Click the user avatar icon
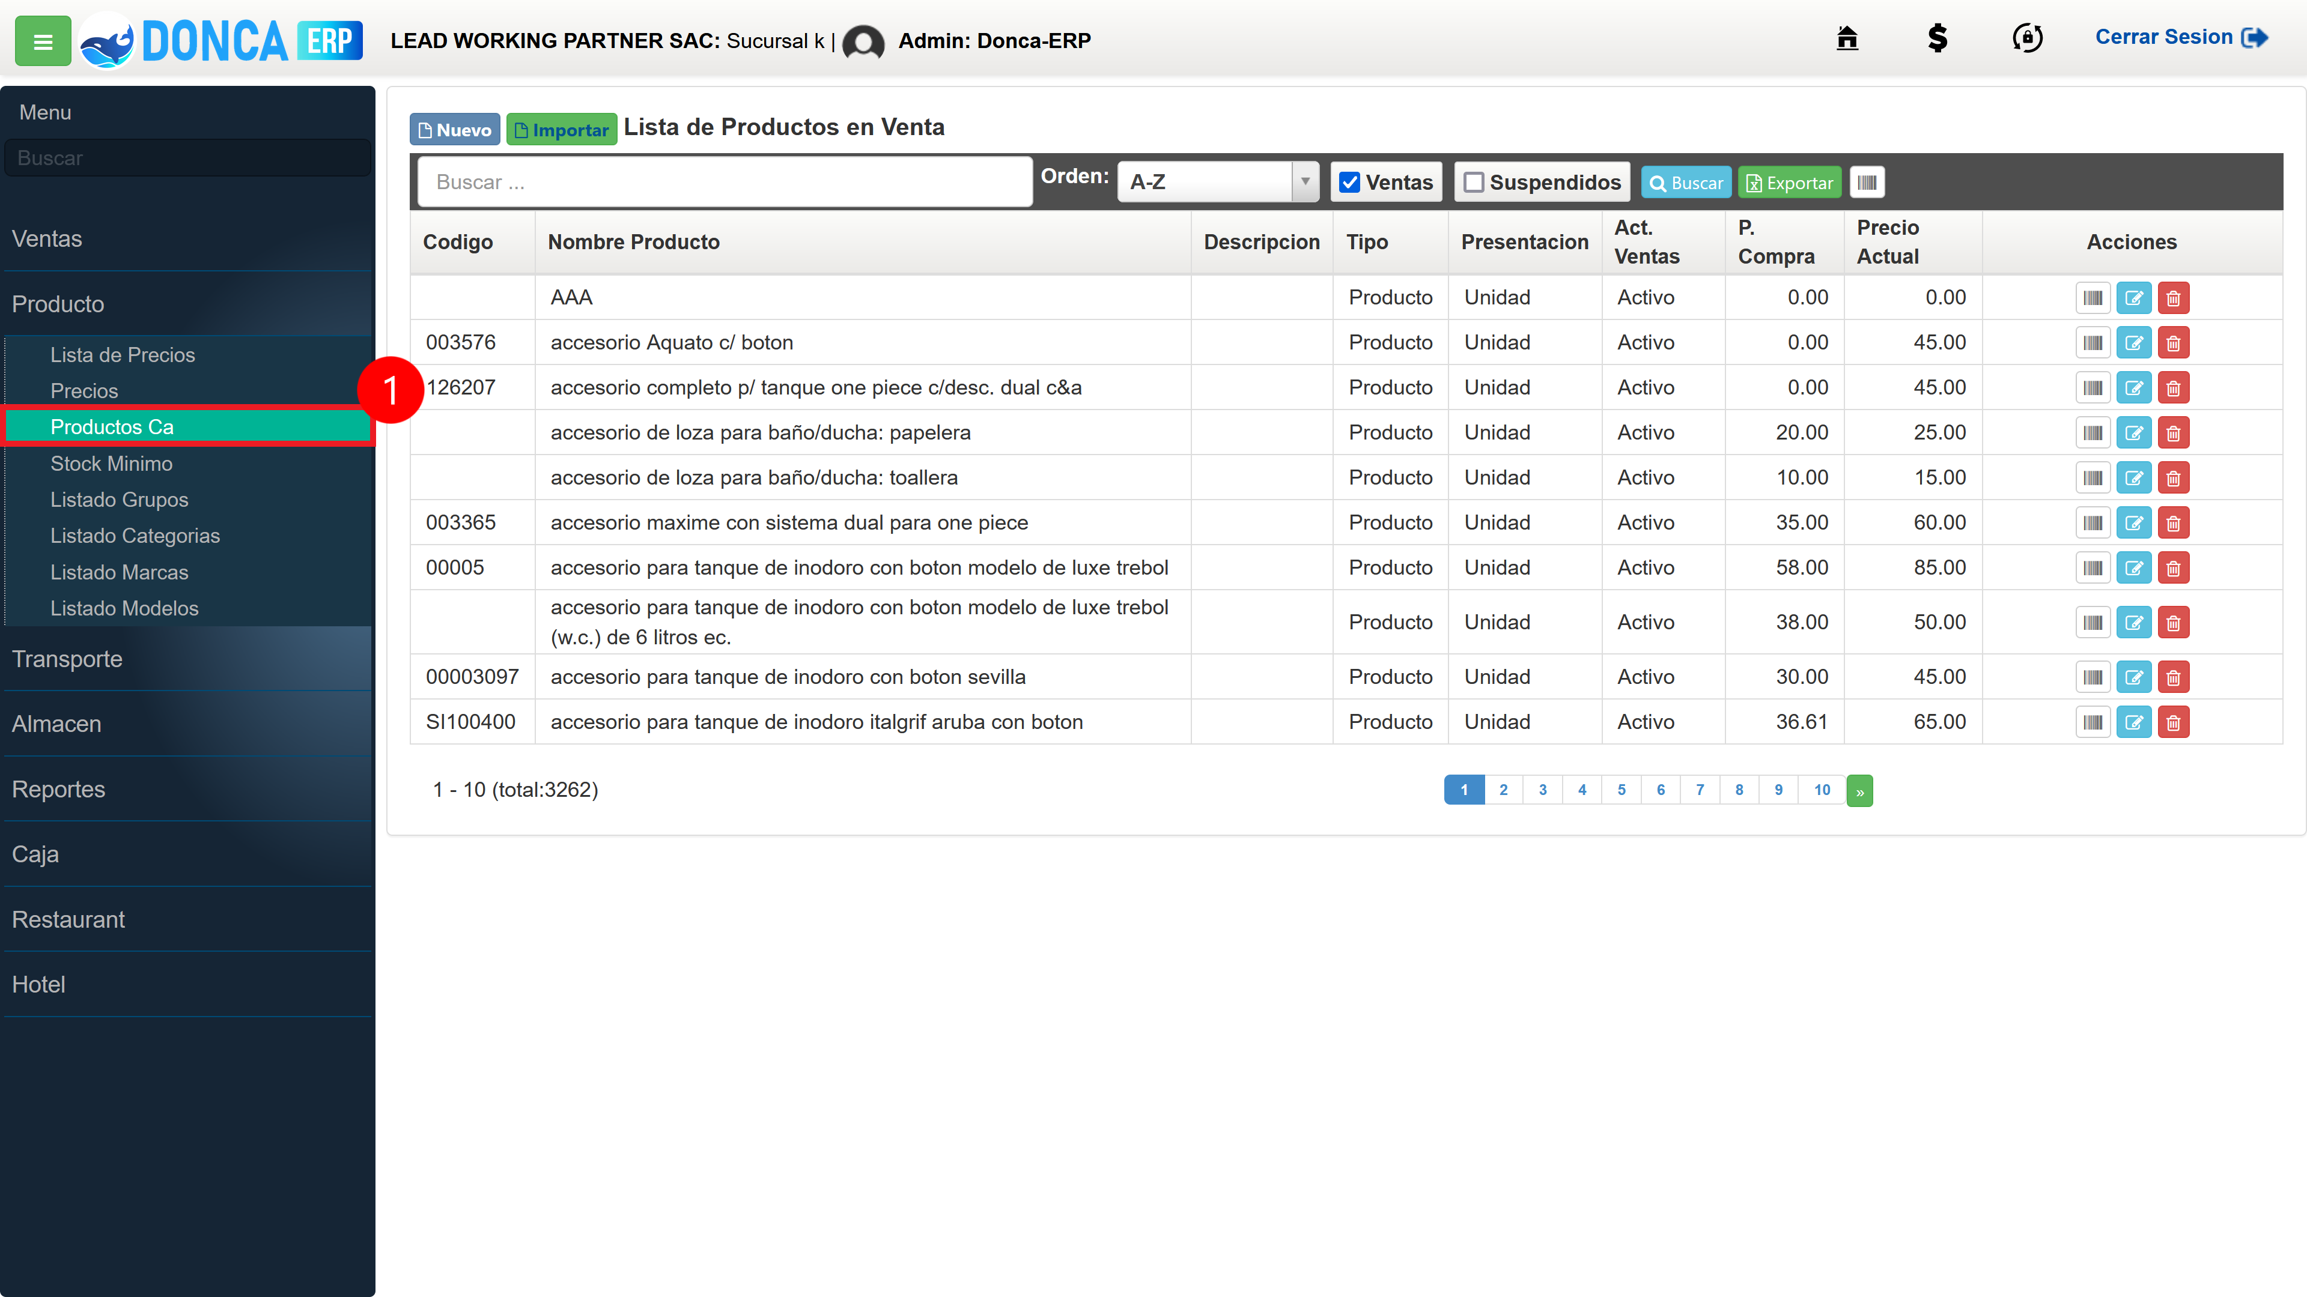 click(863, 41)
